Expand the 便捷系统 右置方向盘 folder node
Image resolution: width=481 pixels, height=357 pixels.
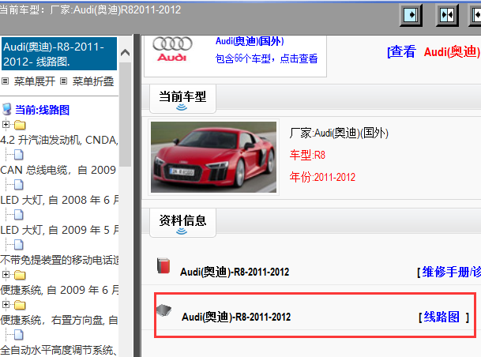[x=6, y=305]
